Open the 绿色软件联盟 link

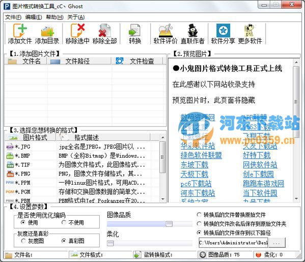[x=201, y=155]
